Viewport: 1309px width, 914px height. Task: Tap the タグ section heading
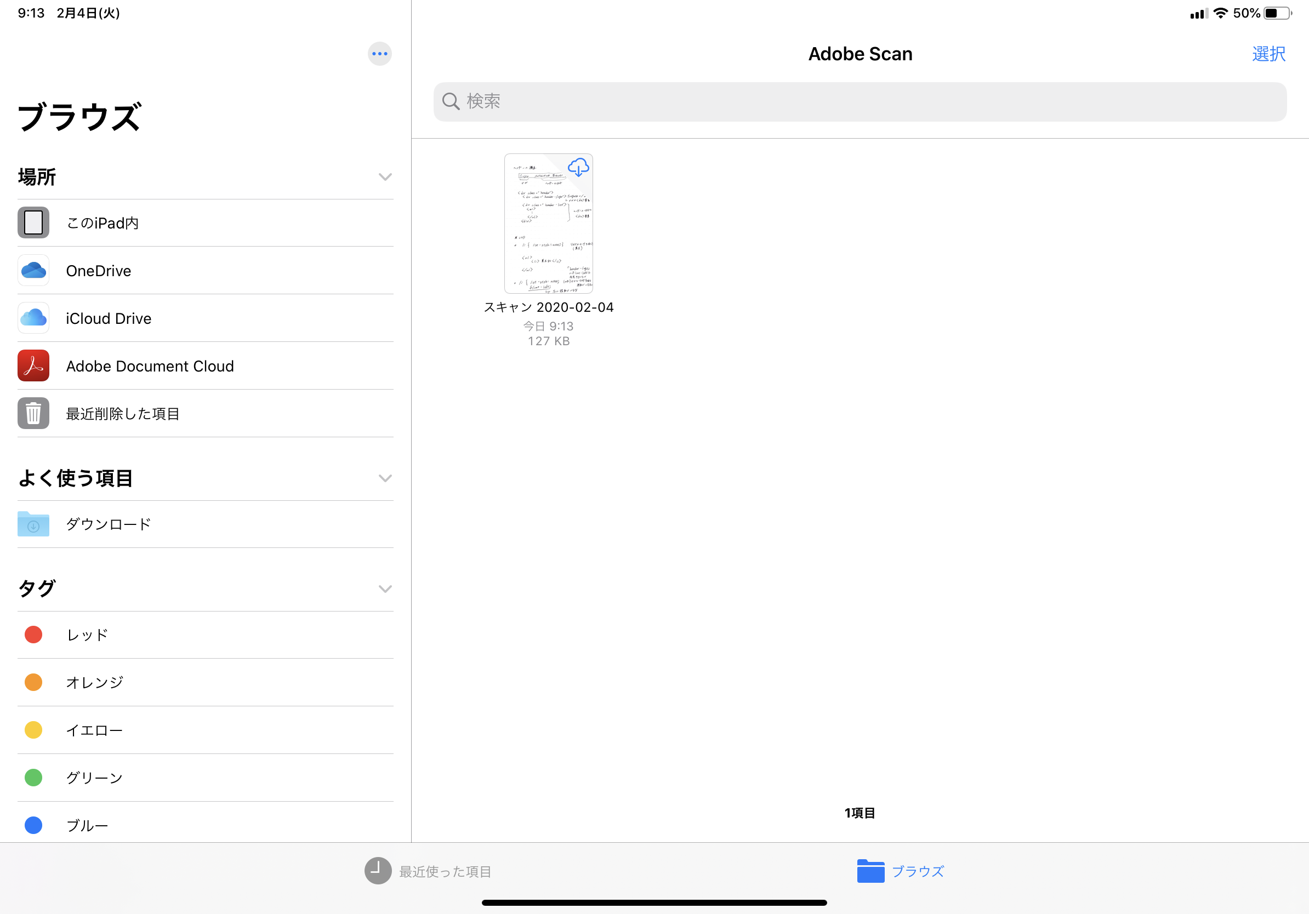point(37,589)
